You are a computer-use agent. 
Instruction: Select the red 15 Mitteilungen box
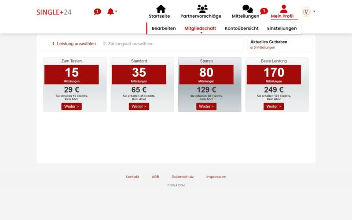tap(71, 74)
